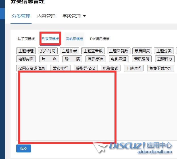The height and width of the screenshot is (159, 177).
Task: Switch to the 发帖页模板 tab
Action: (74, 39)
